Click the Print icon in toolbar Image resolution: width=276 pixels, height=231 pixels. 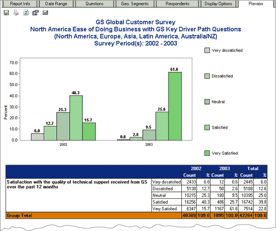click(16, 13)
